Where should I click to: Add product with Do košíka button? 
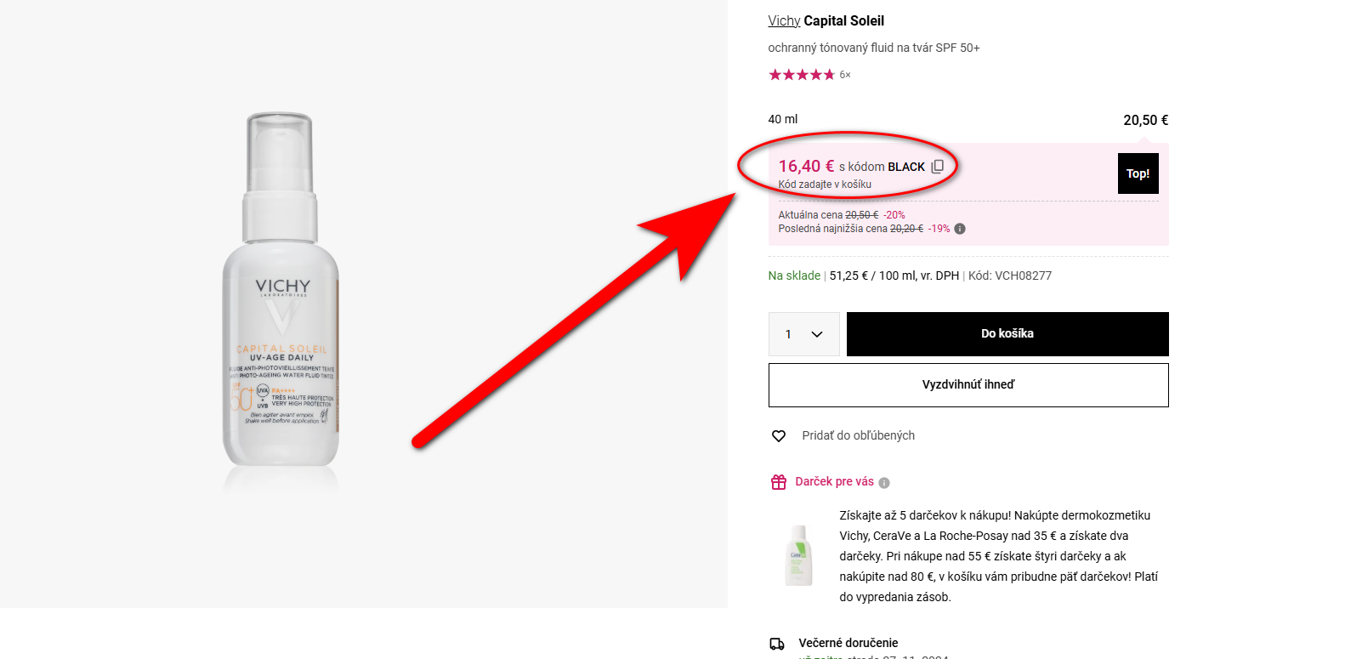1007,334
